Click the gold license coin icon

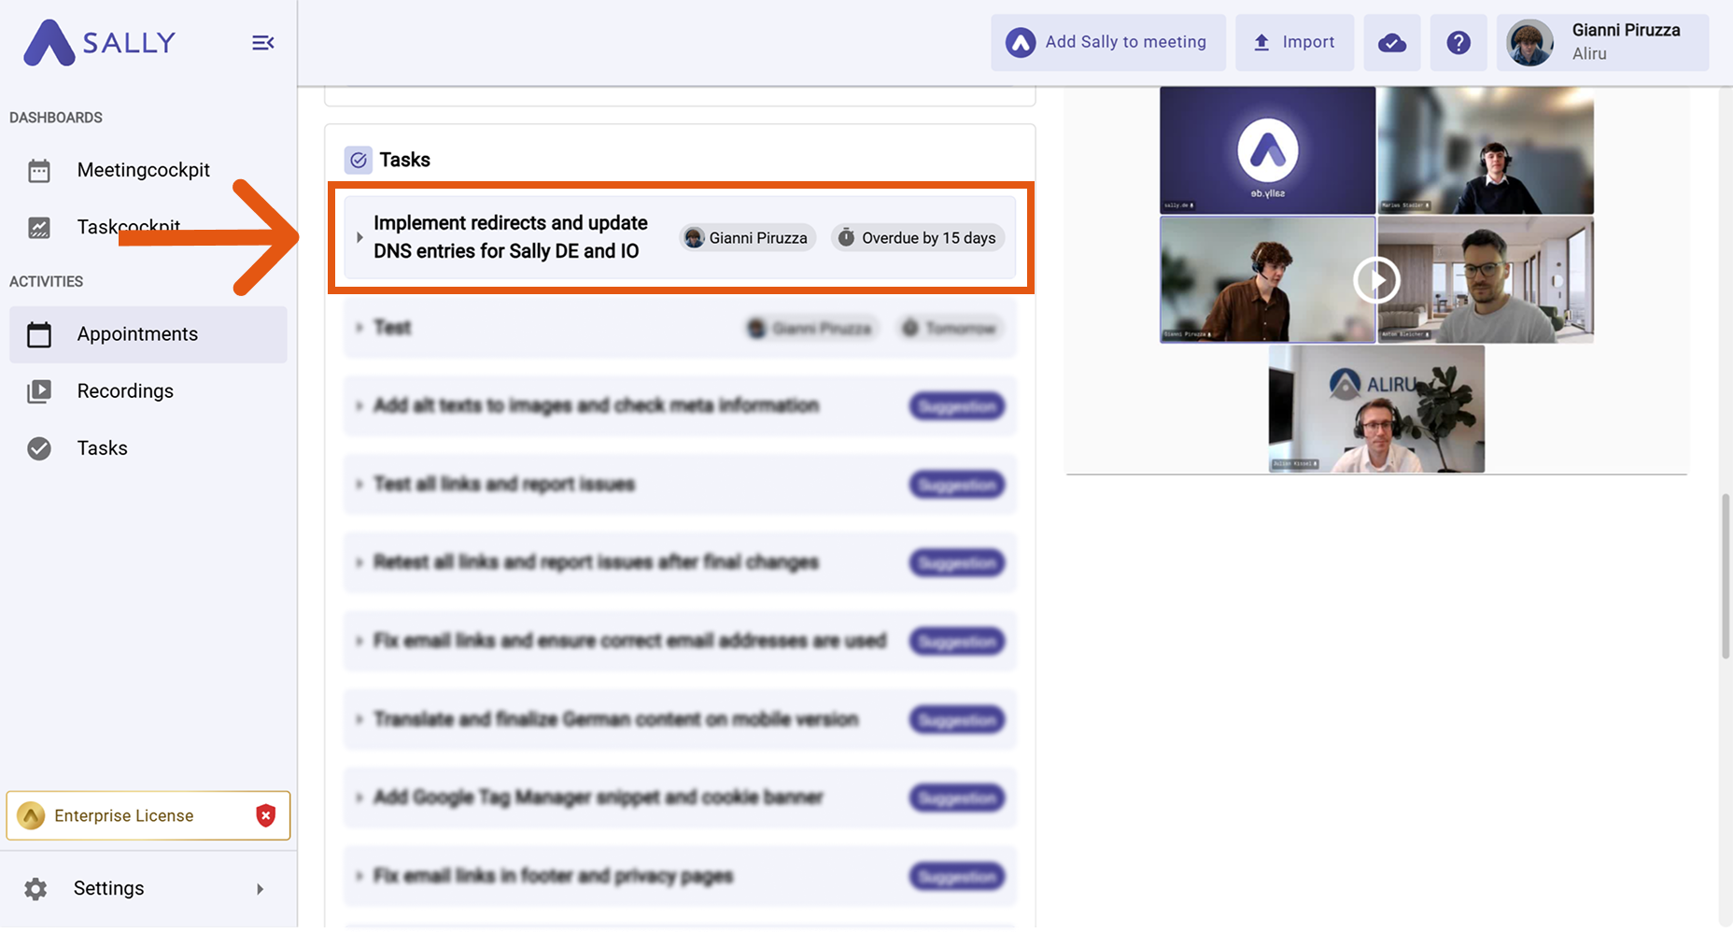(x=31, y=815)
